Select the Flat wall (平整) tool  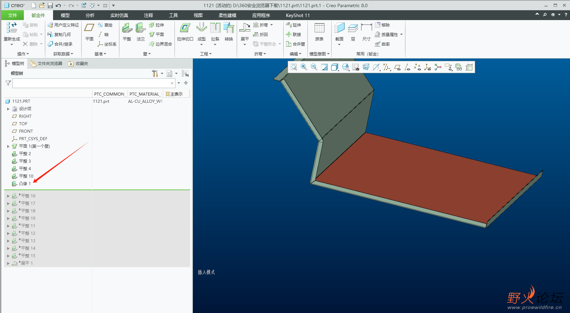click(x=127, y=32)
